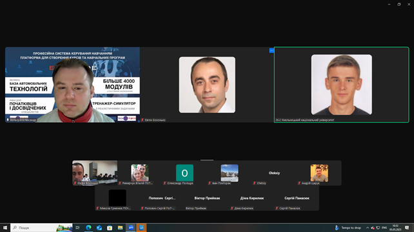Select Іван Пічторак participant thumbnail
This screenshot has height=232, width=414.
coord(230,173)
